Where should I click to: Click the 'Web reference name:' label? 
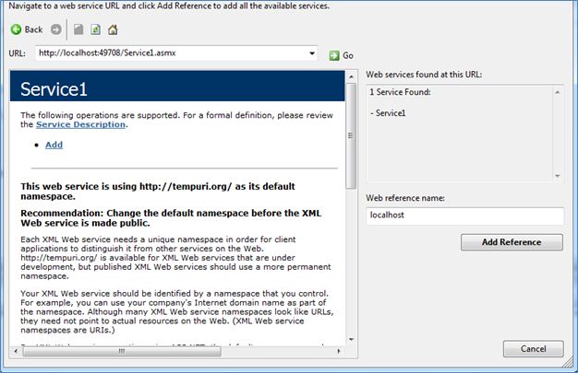[x=405, y=198]
